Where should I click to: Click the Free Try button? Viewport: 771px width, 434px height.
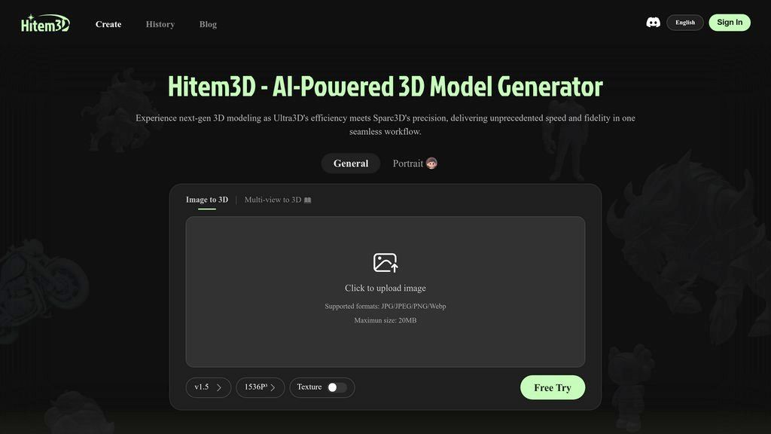(553, 388)
